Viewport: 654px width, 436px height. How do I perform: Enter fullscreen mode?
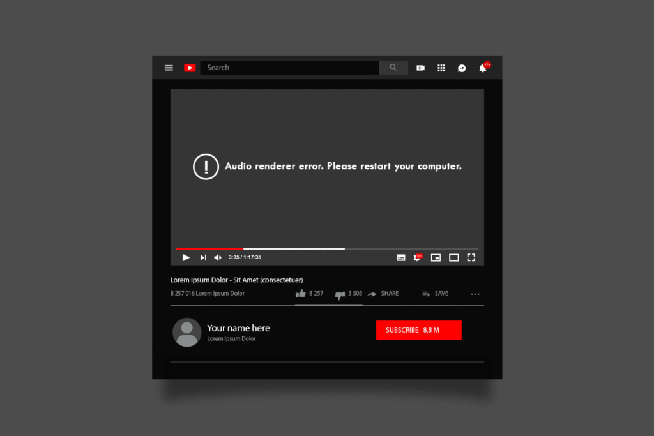(471, 258)
